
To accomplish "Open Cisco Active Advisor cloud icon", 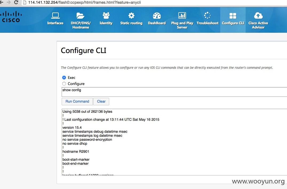I will coord(258,15).
